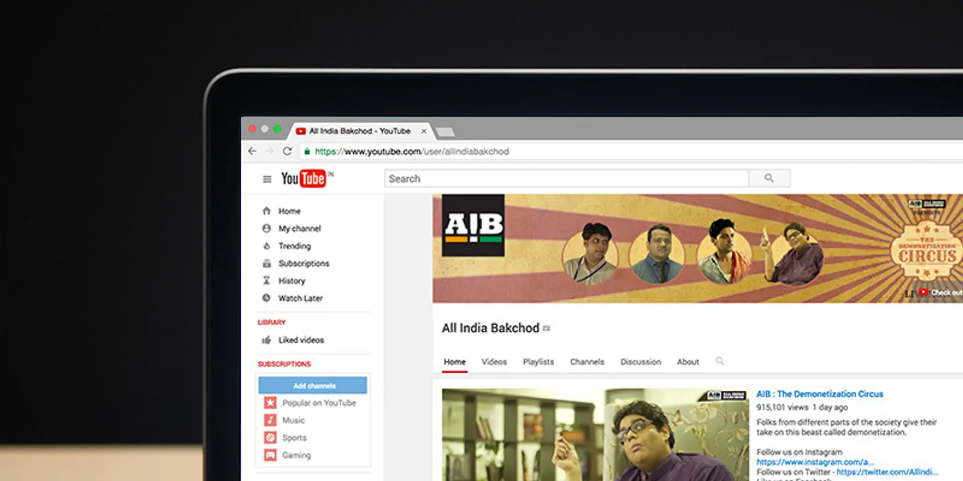Screen dimensions: 963x481
Task: Click the All India Bakchod channel name
Action: [x=490, y=328]
